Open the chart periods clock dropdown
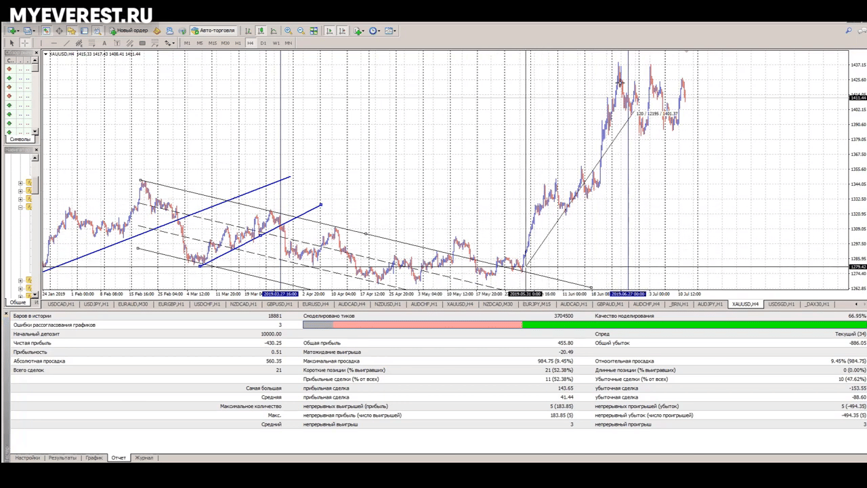Screen dimensions: 867x488 [x=375, y=30]
